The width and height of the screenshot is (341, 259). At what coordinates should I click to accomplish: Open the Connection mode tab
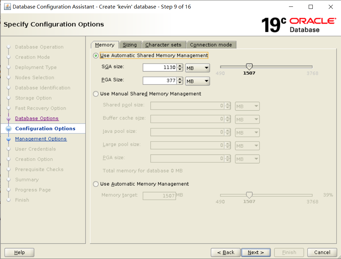tap(211, 45)
